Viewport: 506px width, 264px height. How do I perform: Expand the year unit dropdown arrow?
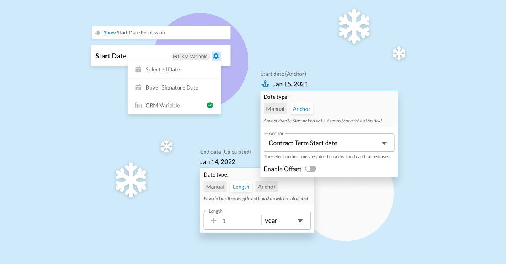tap(300, 220)
